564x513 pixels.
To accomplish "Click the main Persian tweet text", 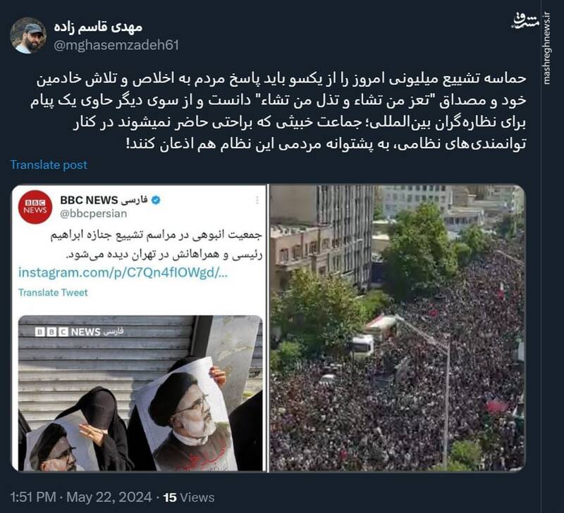I will 278,111.
